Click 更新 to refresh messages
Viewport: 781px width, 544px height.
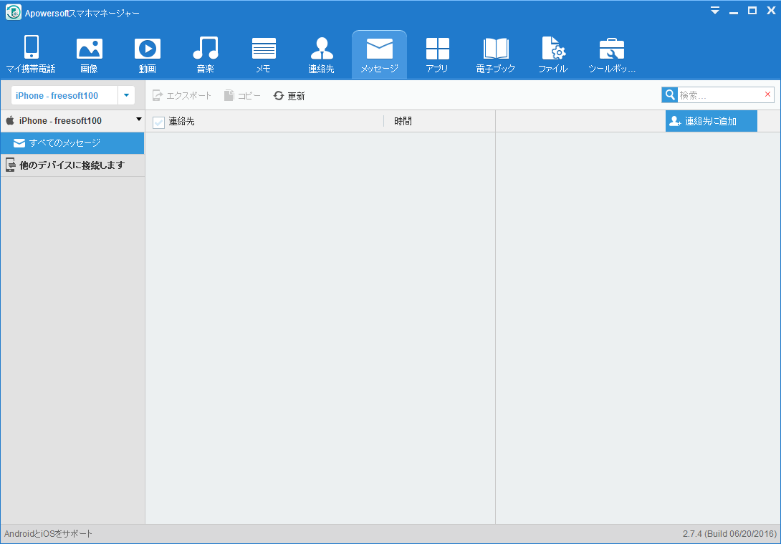[289, 94]
